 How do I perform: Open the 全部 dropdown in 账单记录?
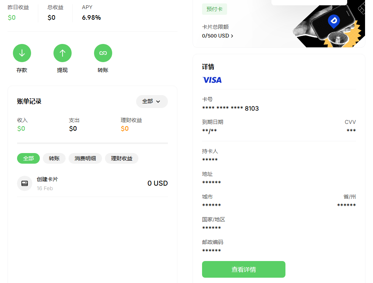point(152,102)
